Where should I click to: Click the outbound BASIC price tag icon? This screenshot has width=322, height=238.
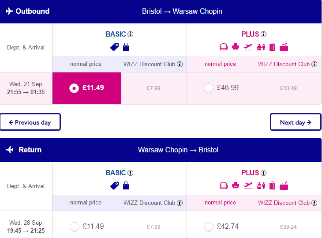point(114,47)
